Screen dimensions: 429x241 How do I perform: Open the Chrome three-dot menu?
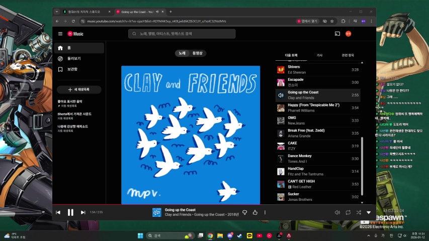371,21
